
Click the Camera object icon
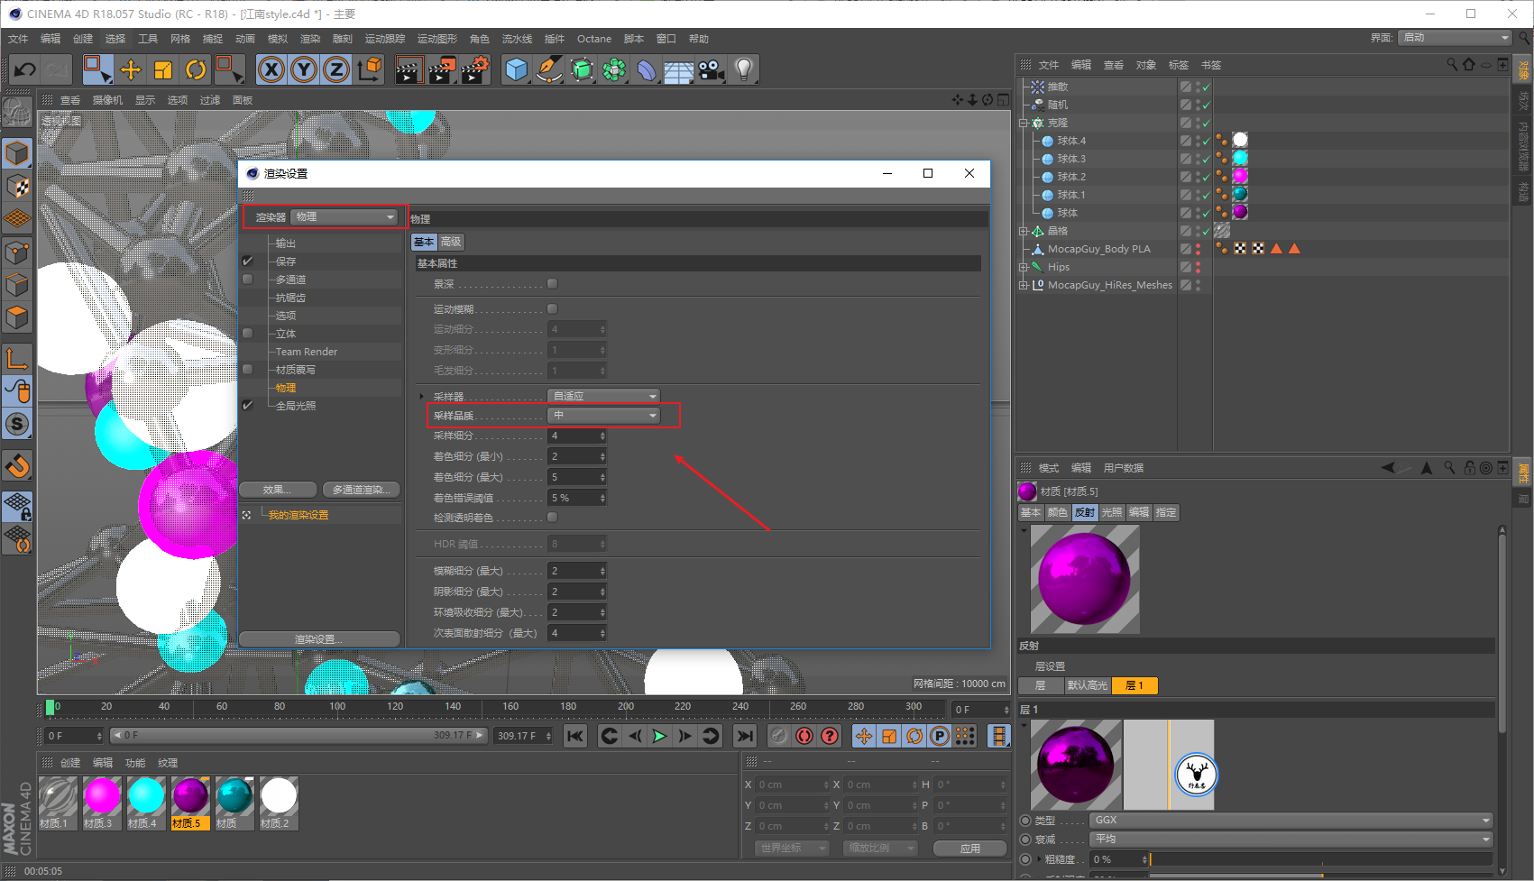(x=712, y=69)
